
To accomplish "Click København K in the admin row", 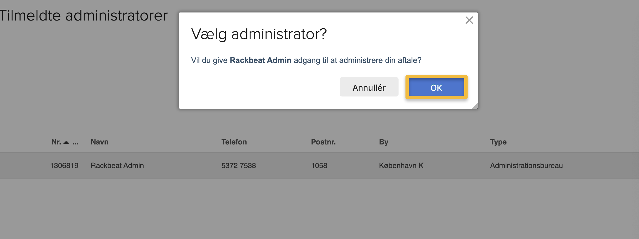I will [x=401, y=166].
